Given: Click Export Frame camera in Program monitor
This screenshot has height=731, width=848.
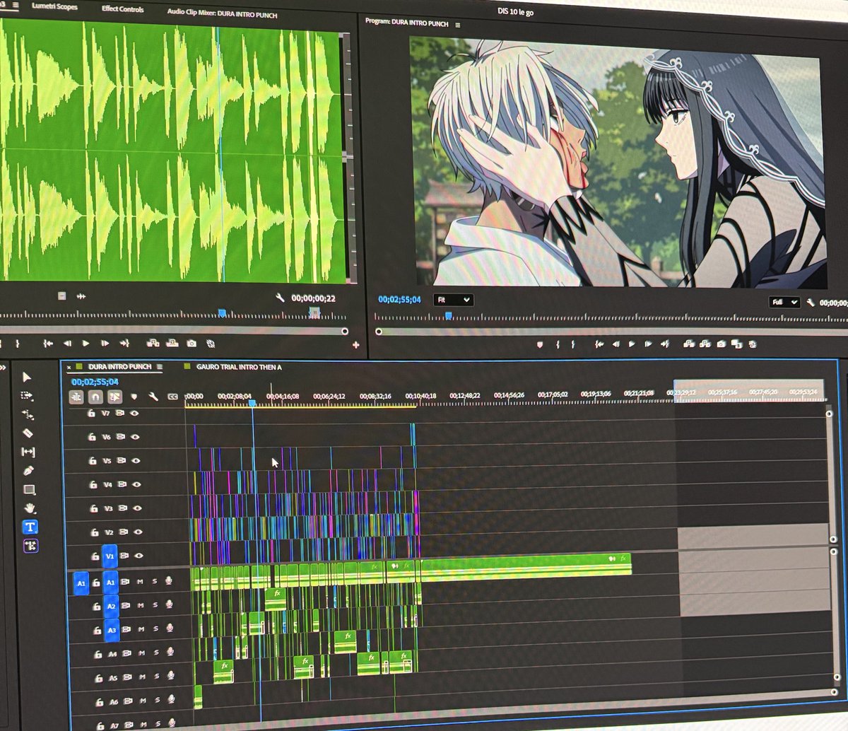Looking at the screenshot, I should [x=721, y=344].
